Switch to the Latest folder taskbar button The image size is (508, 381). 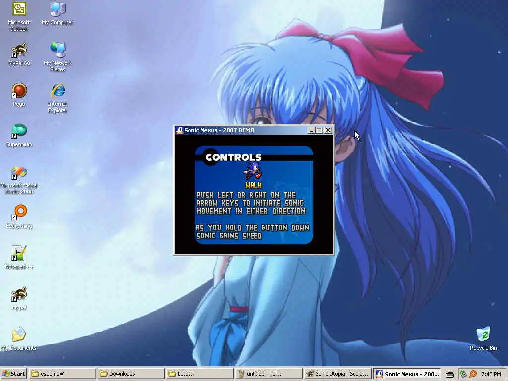coord(199,374)
